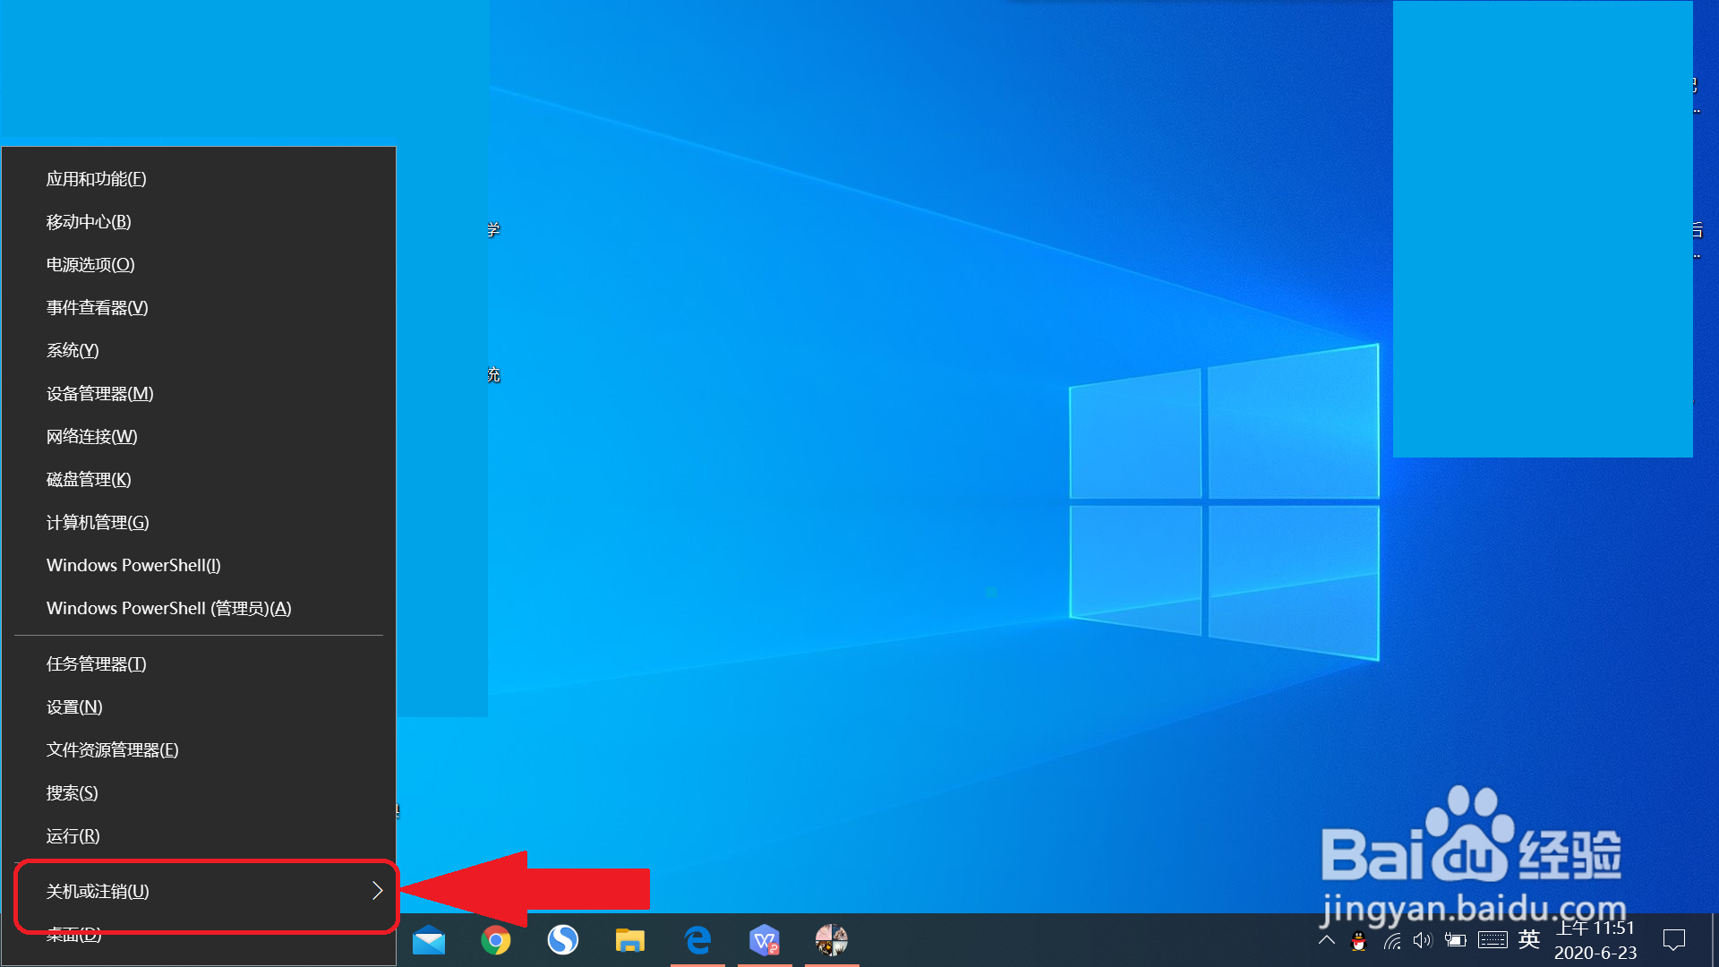The width and height of the screenshot is (1719, 967).
Task: Choose 运行(R) in the menu
Action: click(73, 836)
